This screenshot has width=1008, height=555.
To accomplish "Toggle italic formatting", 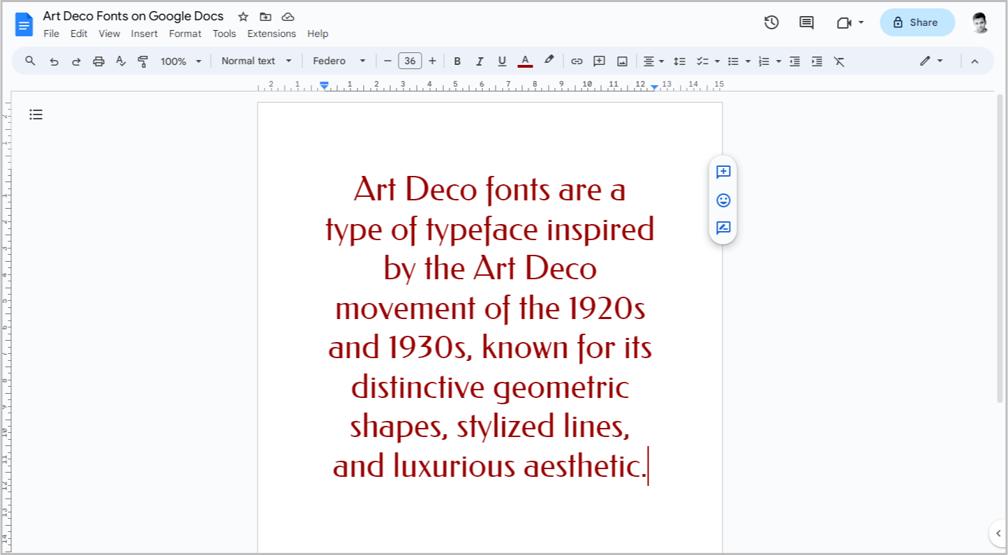I will [x=480, y=61].
